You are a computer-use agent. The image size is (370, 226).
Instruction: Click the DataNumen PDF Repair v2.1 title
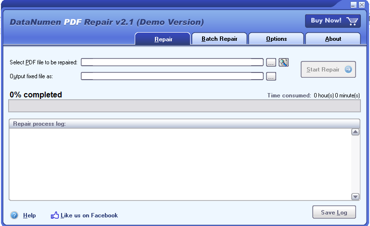107,22
